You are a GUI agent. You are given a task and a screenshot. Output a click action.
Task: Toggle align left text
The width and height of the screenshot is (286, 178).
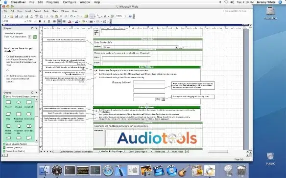(x=54, y=21)
